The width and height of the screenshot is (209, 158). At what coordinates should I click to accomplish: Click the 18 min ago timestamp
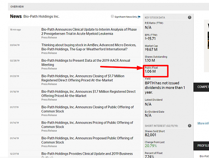[x=15, y=30]
